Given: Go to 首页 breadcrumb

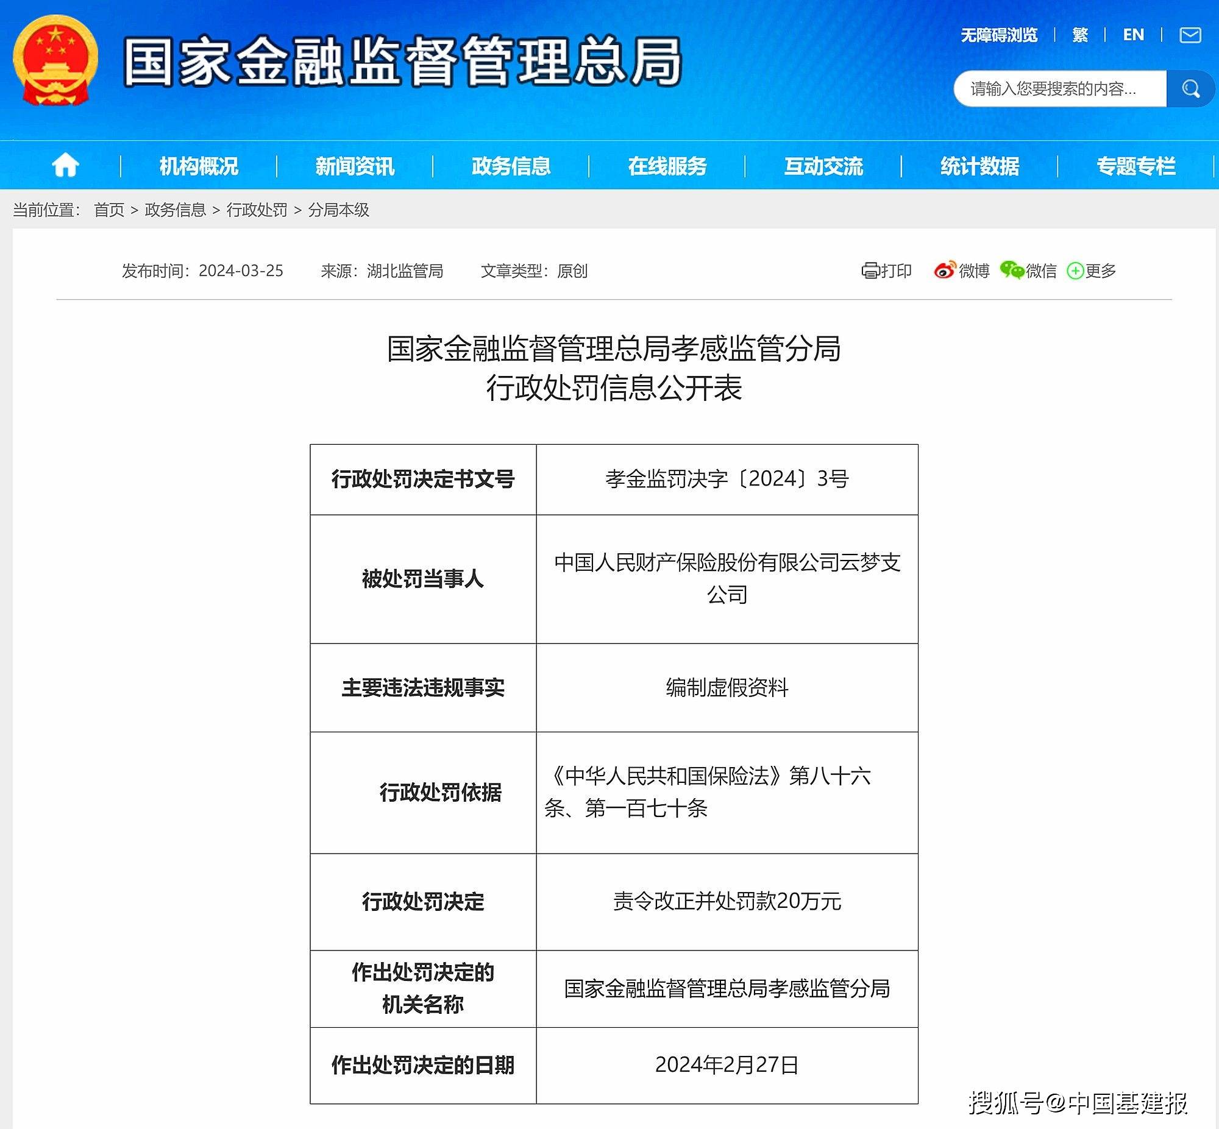Looking at the screenshot, I should [109, 210].
